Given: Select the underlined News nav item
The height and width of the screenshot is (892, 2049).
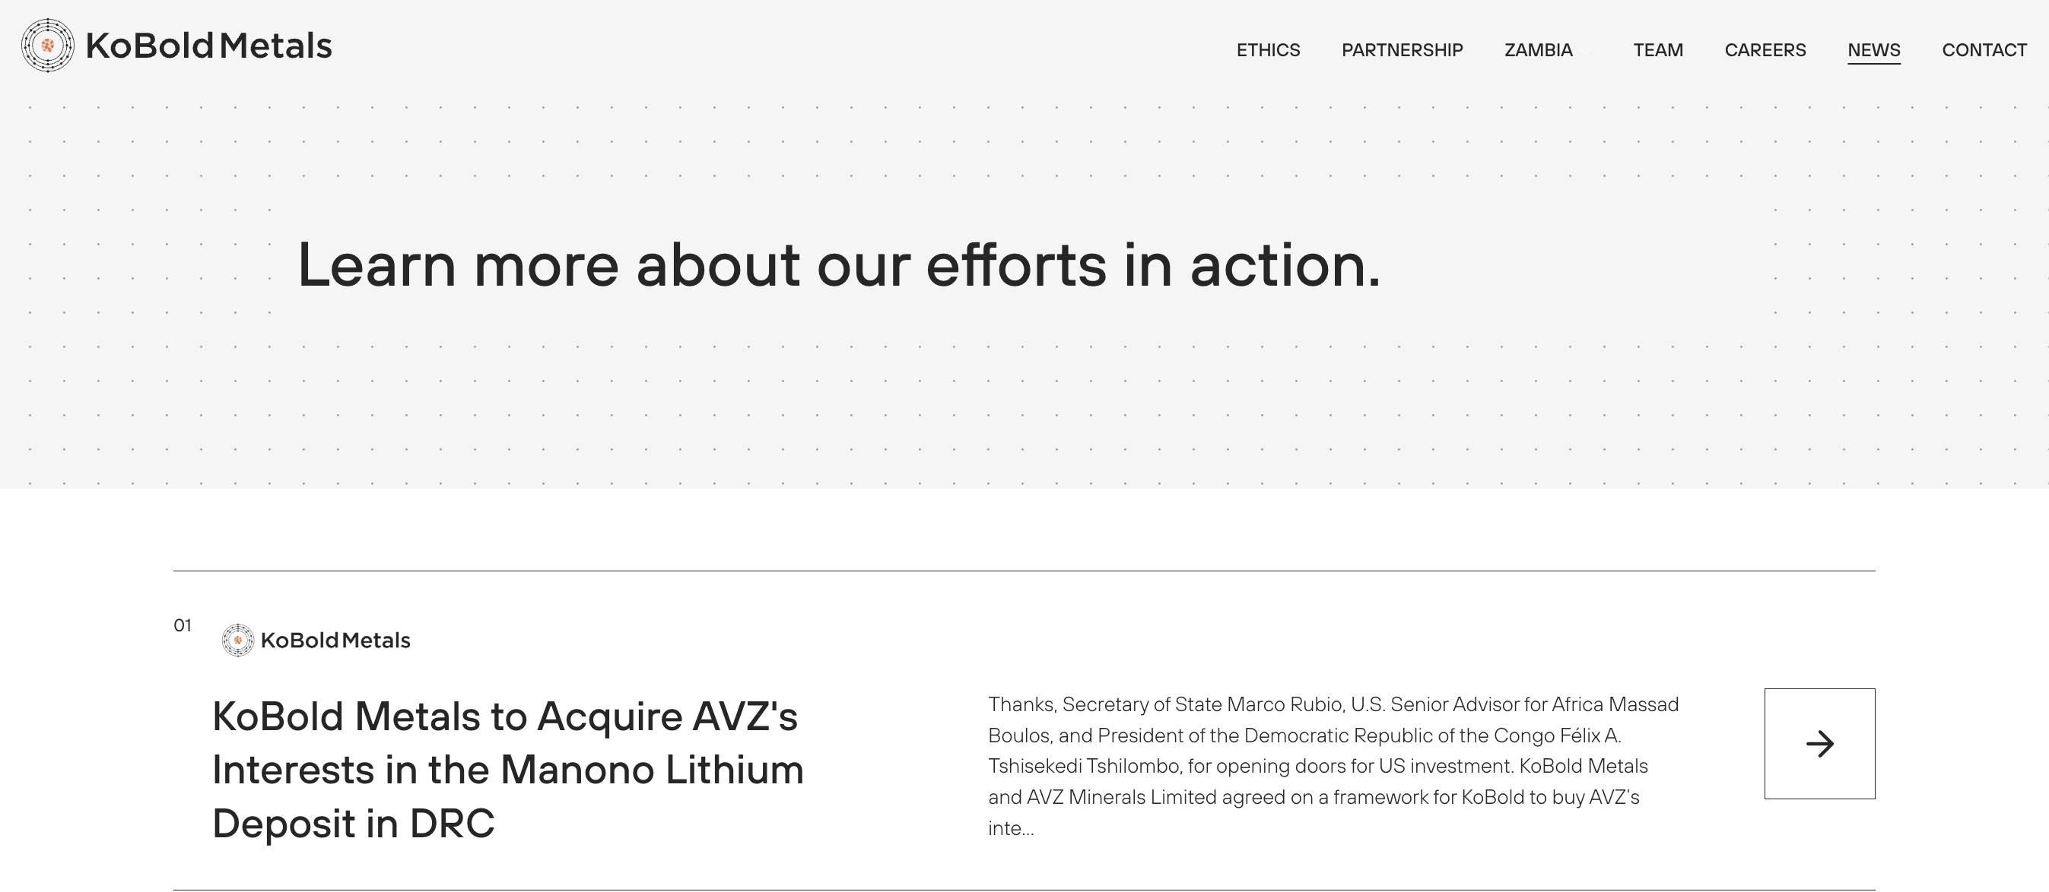Looking at the screenshot, I should 1873,50.
